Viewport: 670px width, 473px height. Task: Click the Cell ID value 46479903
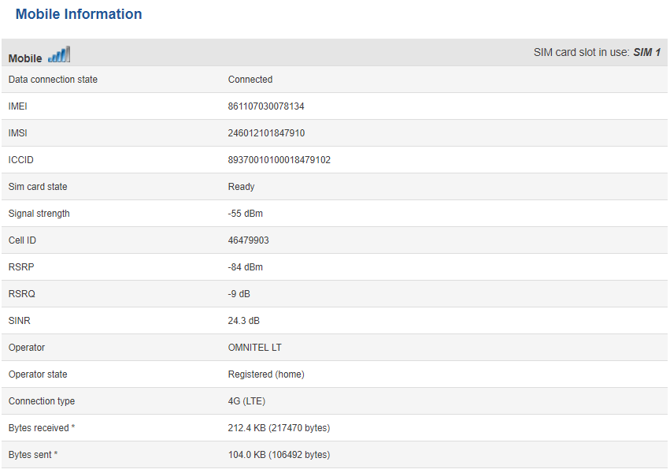click(x=248, y=240)
